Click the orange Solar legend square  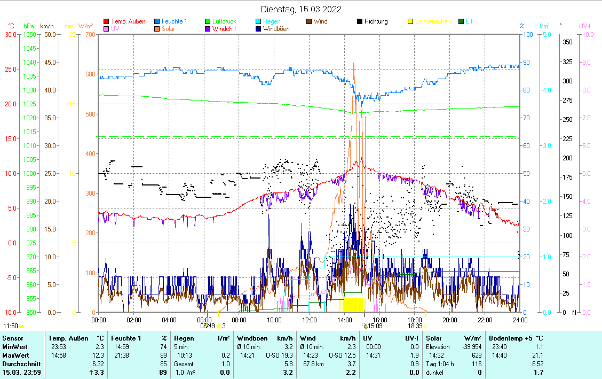157,29
